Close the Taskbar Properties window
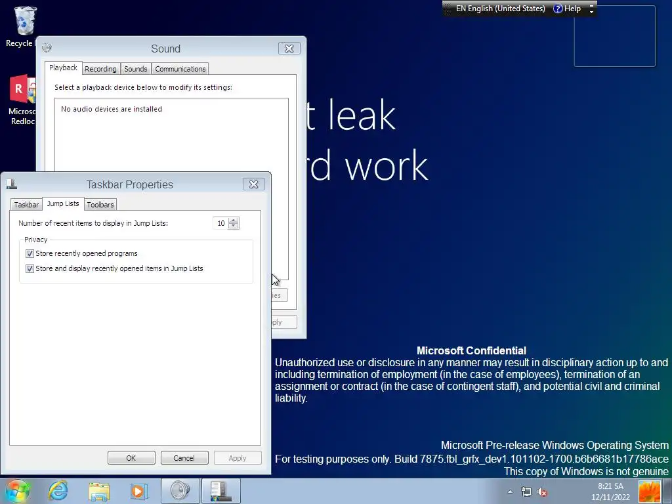Viewport: 672px width, 504px height. tap(254, 184)
